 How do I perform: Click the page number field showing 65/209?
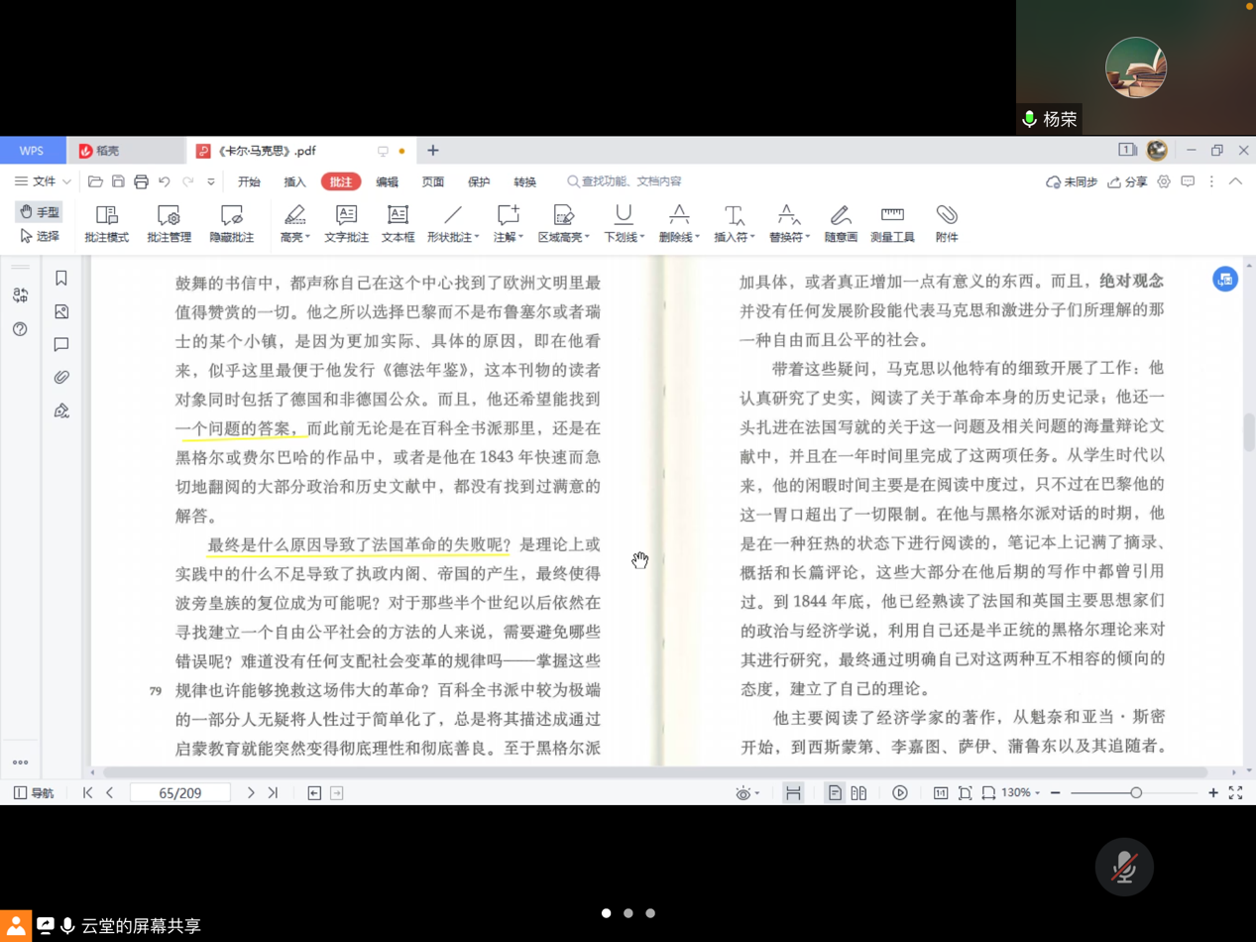point(180,793)
